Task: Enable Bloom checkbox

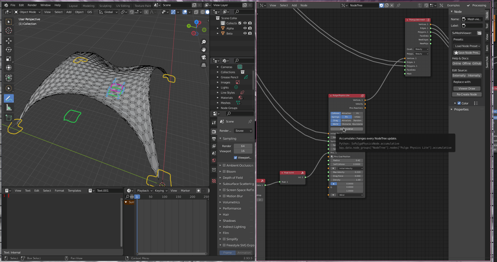Action: (224, 172)
